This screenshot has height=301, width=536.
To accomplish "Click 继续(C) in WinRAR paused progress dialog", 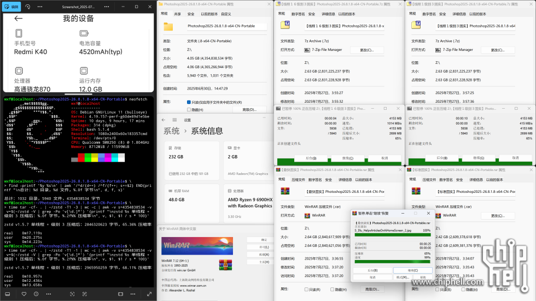I will 412,270.
